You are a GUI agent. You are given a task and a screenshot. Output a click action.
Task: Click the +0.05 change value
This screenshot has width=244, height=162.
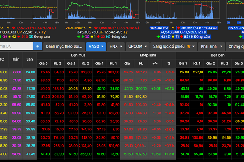pyautogui.click(x=156, y=89)
